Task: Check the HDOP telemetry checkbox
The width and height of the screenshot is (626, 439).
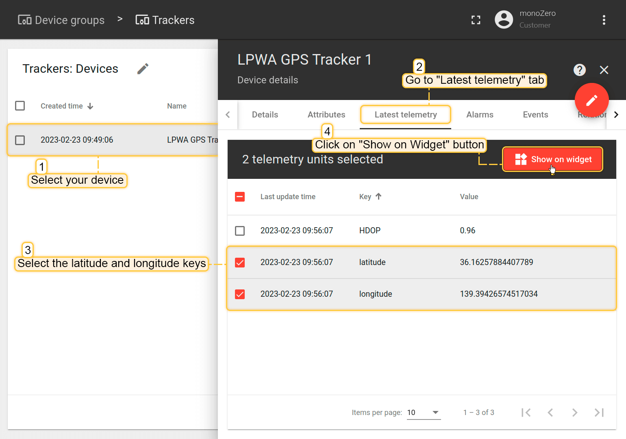Action: [240, 231]
